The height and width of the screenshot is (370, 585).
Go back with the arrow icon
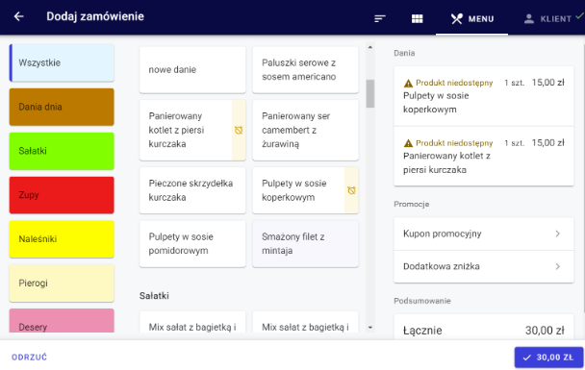18,16
